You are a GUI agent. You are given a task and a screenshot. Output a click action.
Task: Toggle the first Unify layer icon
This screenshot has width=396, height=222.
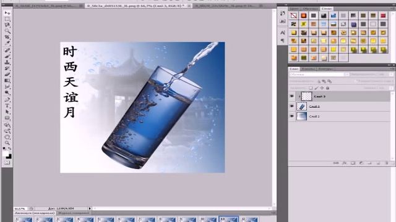[319, 81]
